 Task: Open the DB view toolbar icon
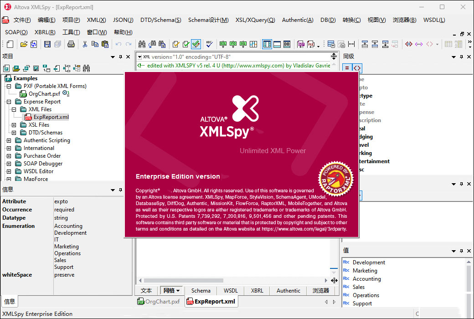287,44
